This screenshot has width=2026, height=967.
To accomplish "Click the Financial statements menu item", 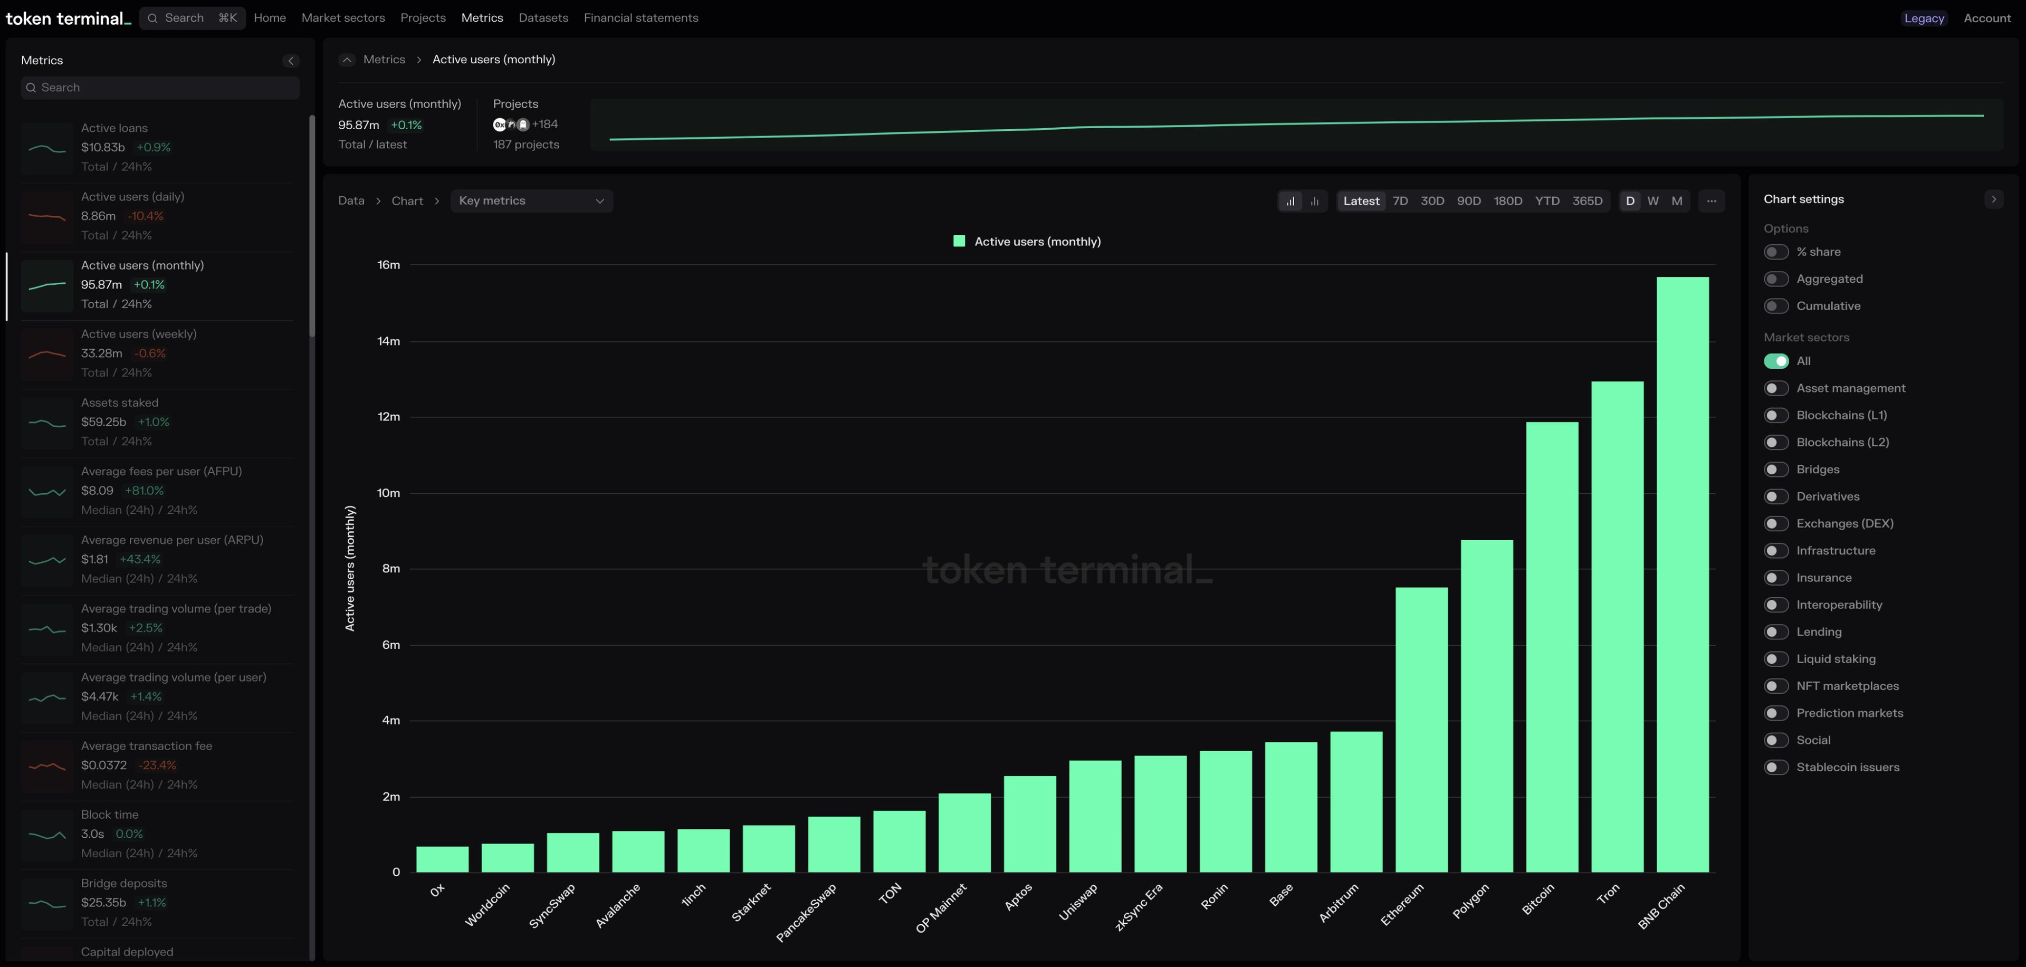I will [x=641, y=18].
